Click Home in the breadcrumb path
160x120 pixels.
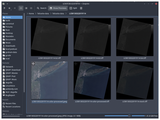point(31,14)
